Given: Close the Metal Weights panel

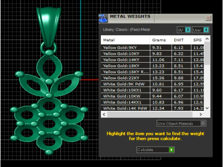Looking at the screenshot, I should click(x=208, y=18).
